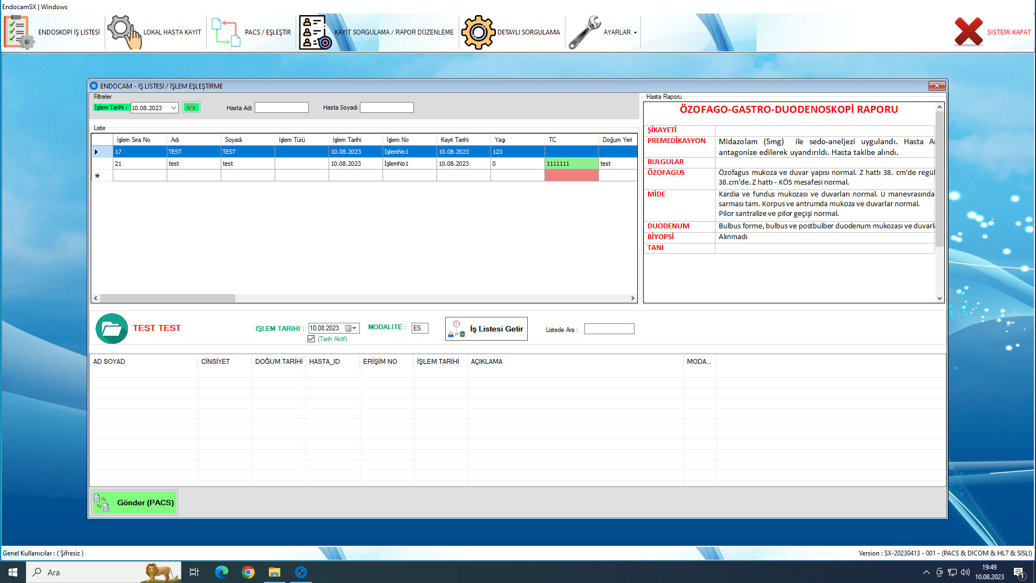Open Chrome from the taskbar
The image size is (1036, 583).
[x=248, y=572]
